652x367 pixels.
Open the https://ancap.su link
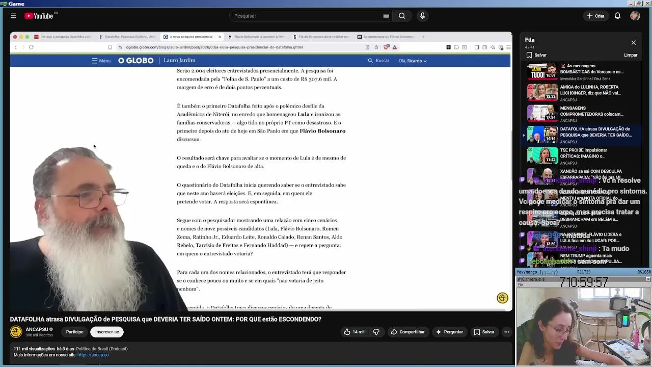(x=93, y=355)
